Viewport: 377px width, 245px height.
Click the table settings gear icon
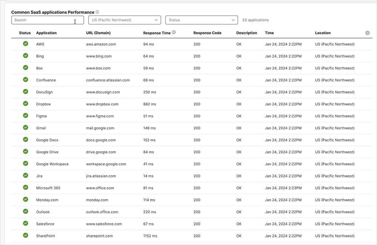[368, 33]
